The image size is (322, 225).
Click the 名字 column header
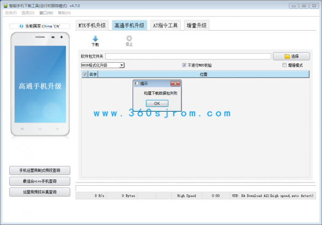point(93,75)
